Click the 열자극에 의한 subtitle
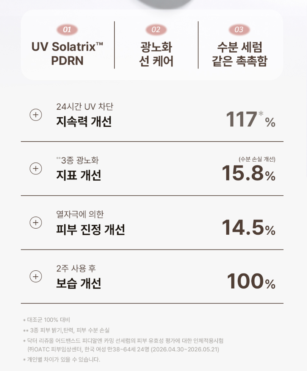 (x=80, y=214)
